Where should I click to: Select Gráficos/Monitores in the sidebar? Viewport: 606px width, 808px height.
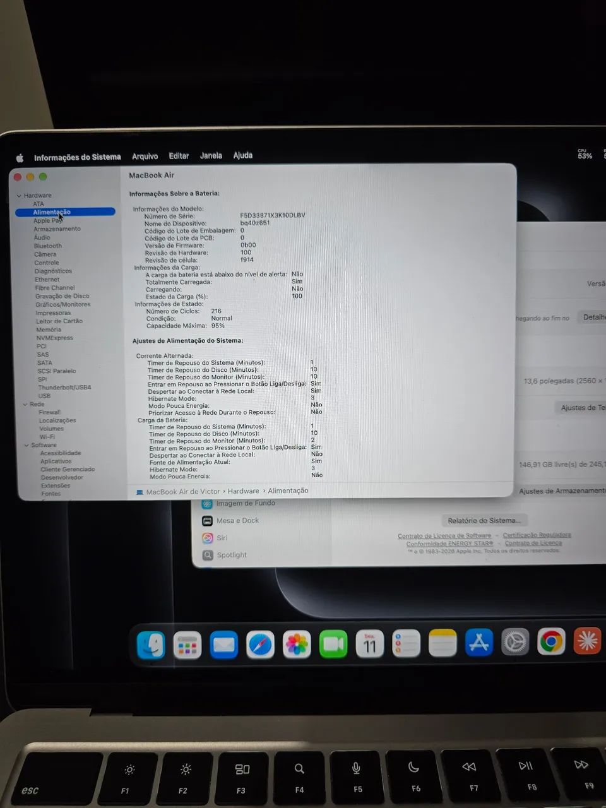[62, 304]
